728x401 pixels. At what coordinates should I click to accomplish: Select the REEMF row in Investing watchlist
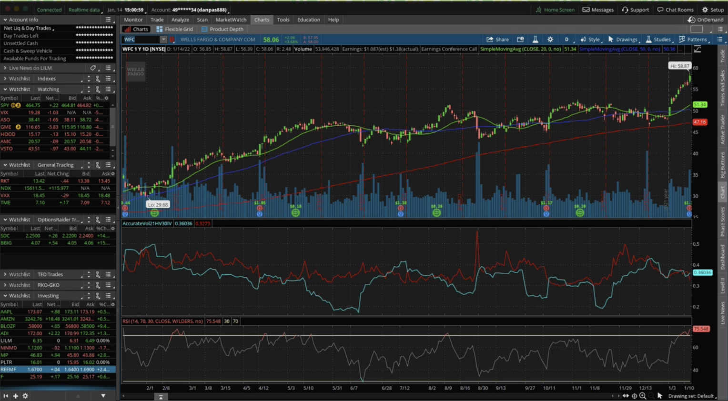coord(58,370)
